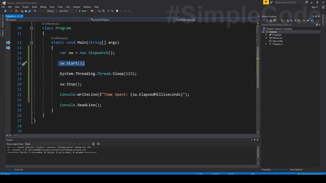The width and height of the screenshot is (326, 183).
Task: Click the Home icon in Solution Explorer
Action: coord(270,20)
